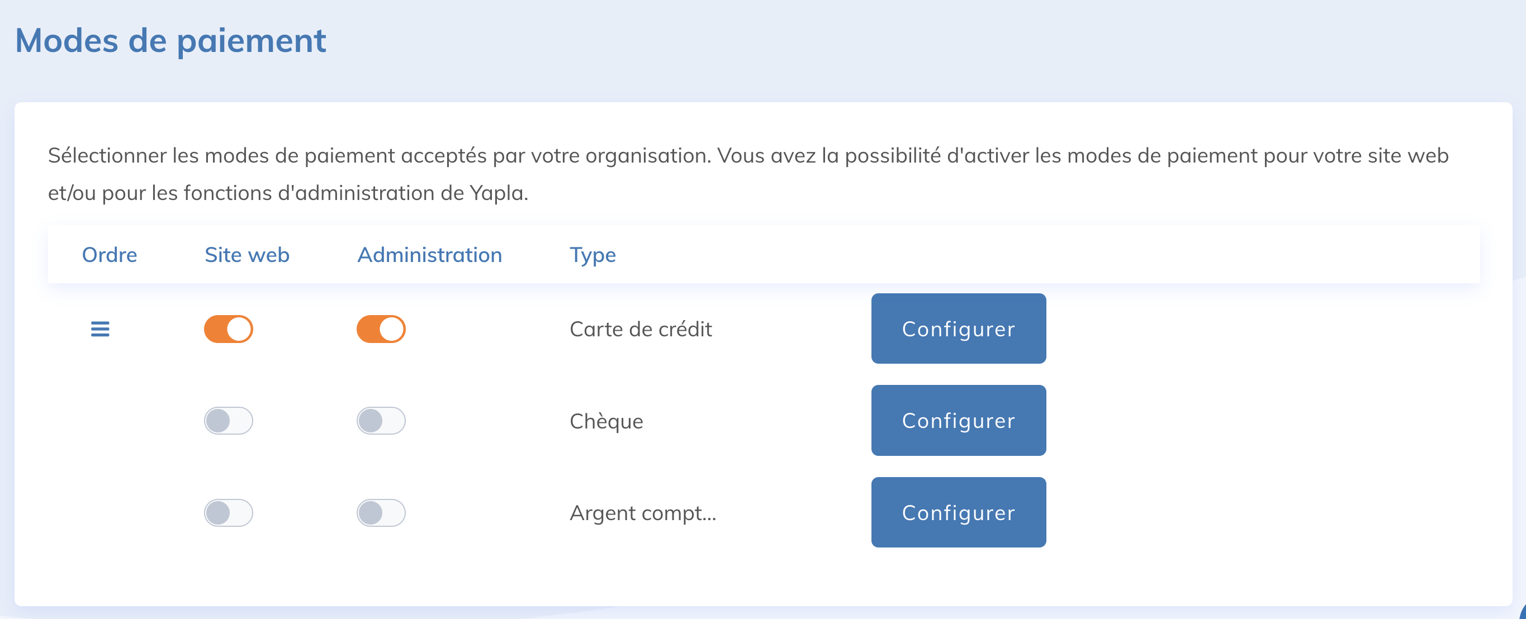Turn on Site web for Argent comptant

229,512
